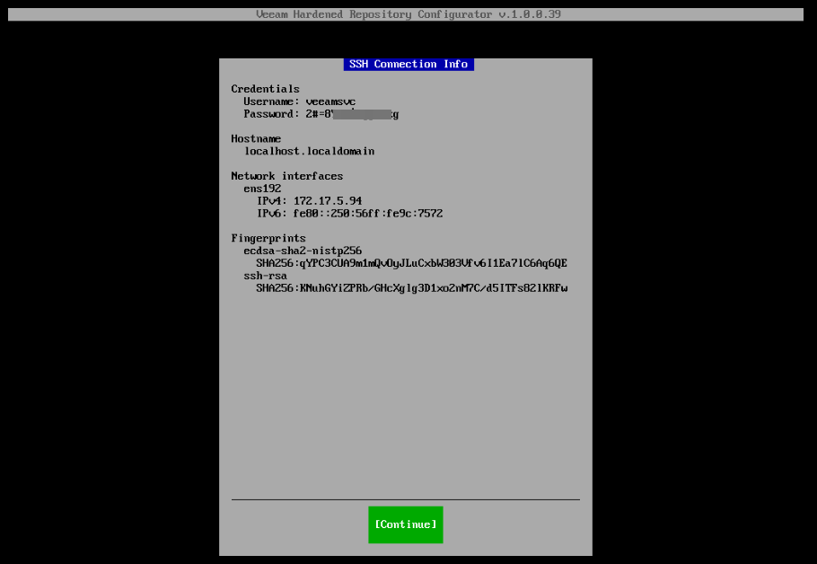Image resolution: width=817 pixels, height=564 pixels.
Task: Click the Continue button
Action: (x=406, y=524)
